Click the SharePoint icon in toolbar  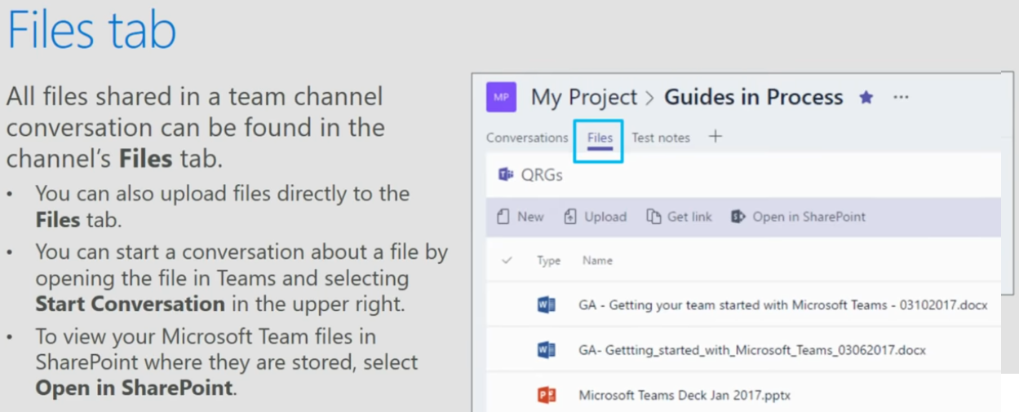pos(738,217)
